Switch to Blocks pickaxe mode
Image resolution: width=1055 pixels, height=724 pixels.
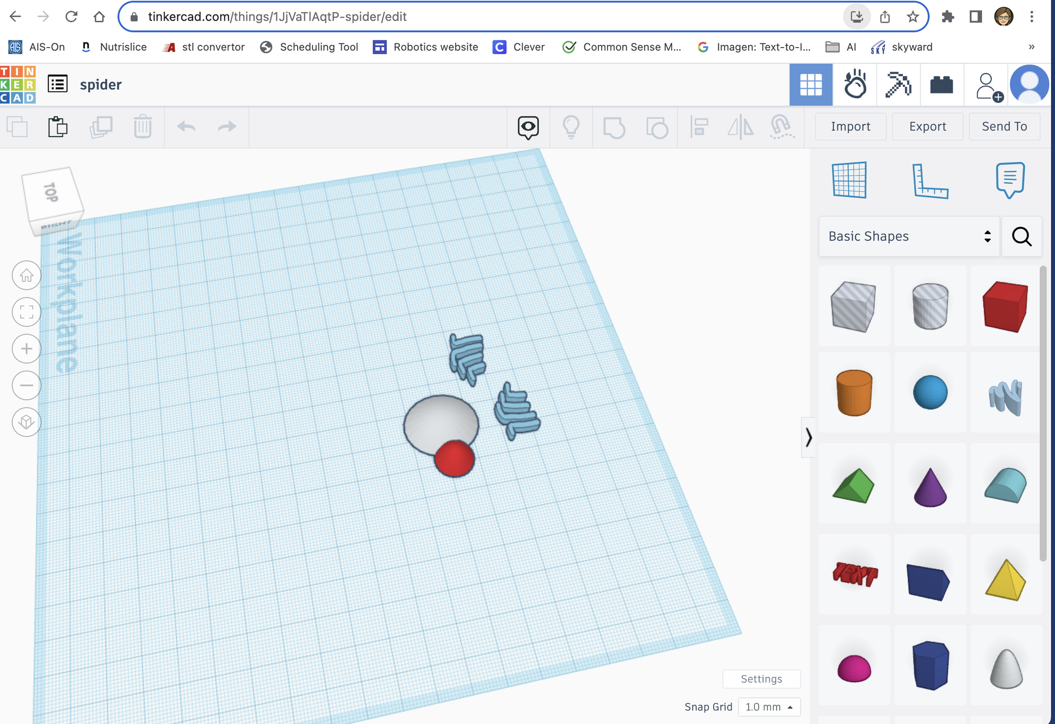[898, 84]
